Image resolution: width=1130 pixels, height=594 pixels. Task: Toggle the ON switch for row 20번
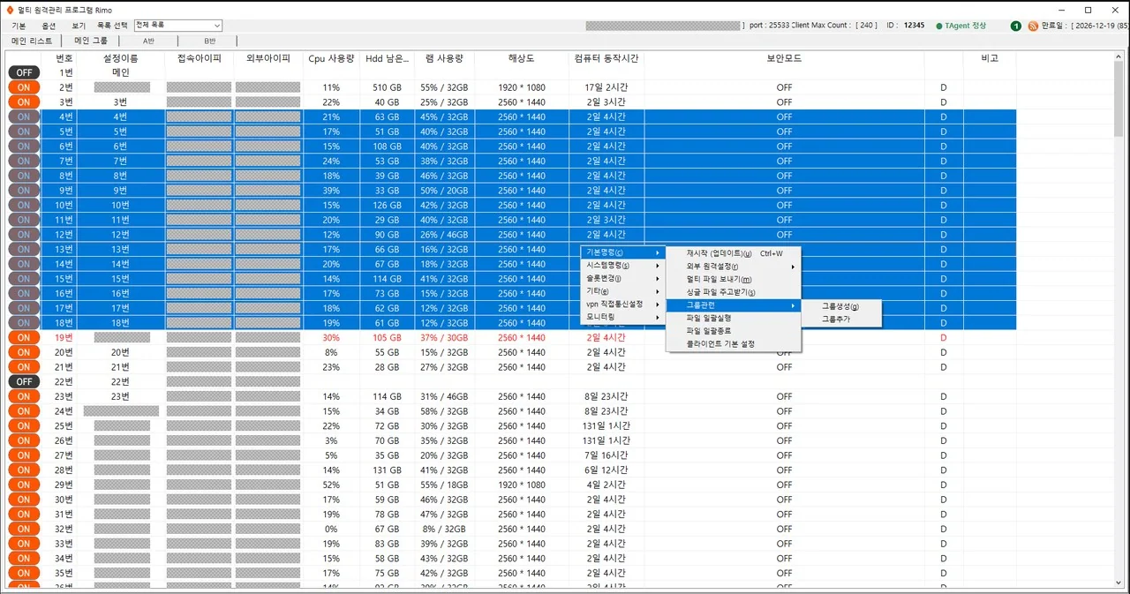(24, 352)
